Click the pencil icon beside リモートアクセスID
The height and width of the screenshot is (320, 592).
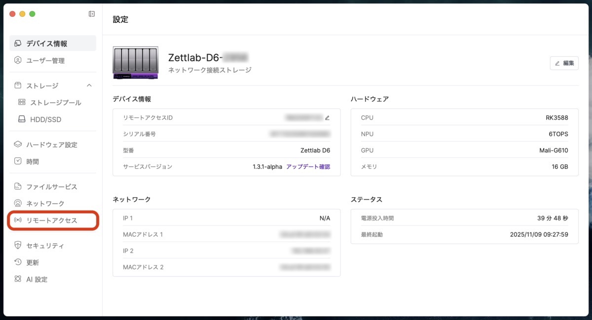click(x=327, y=118)
